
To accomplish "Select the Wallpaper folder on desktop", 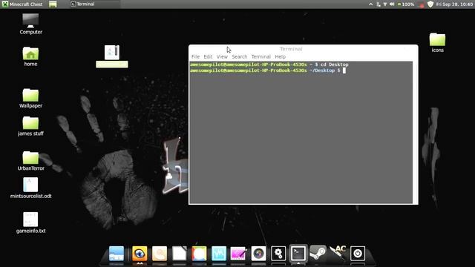I will pos(30,99).
